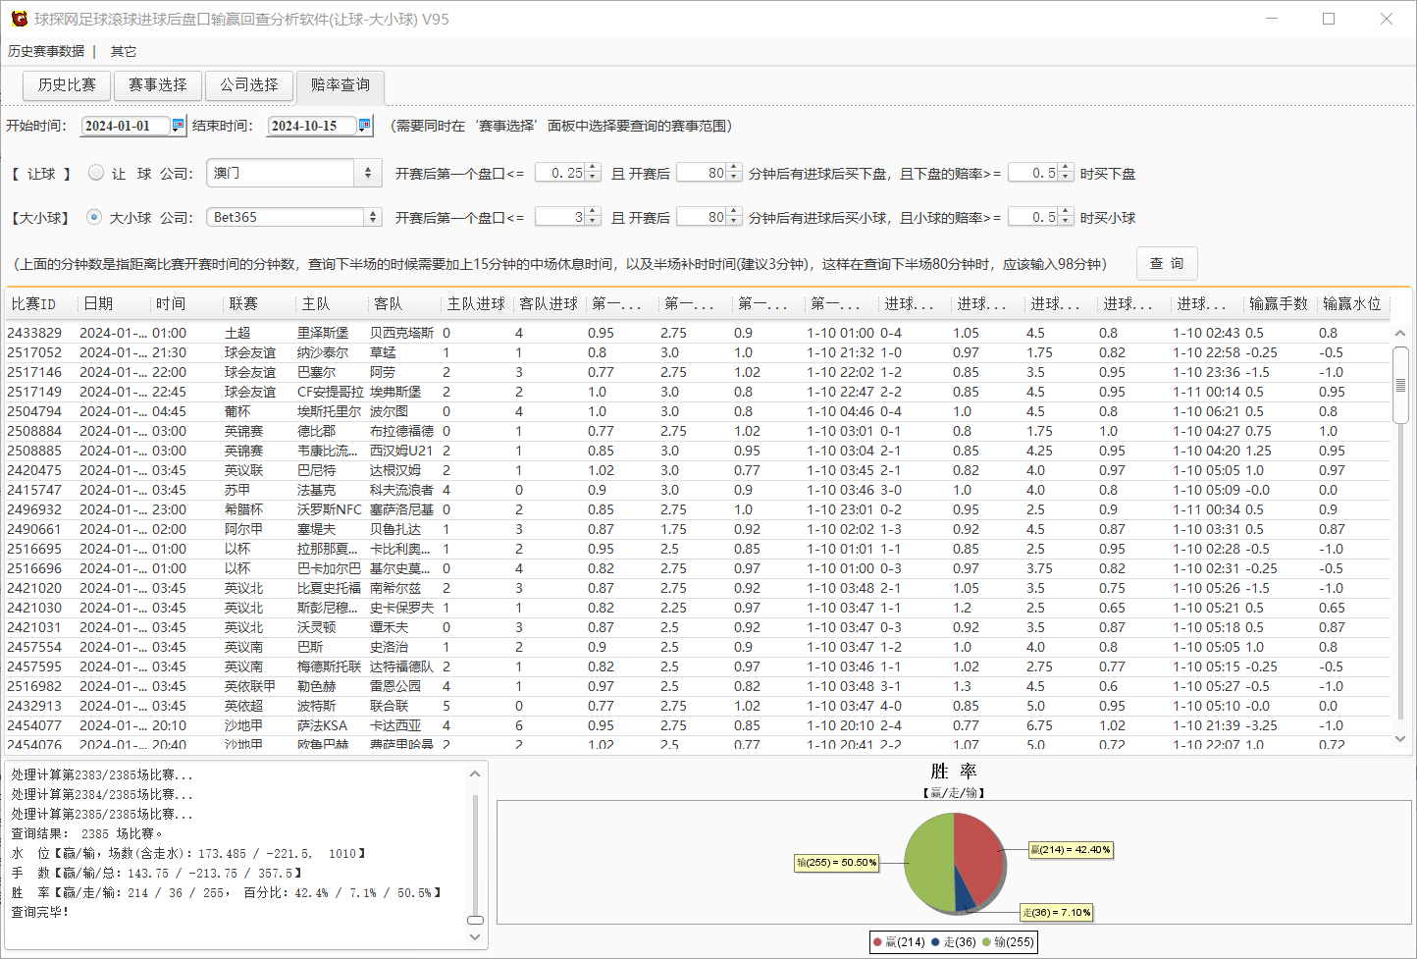Open calendar picker for end date
The width and height of the screenshot is (1417, 959).
tap(364, 126)
